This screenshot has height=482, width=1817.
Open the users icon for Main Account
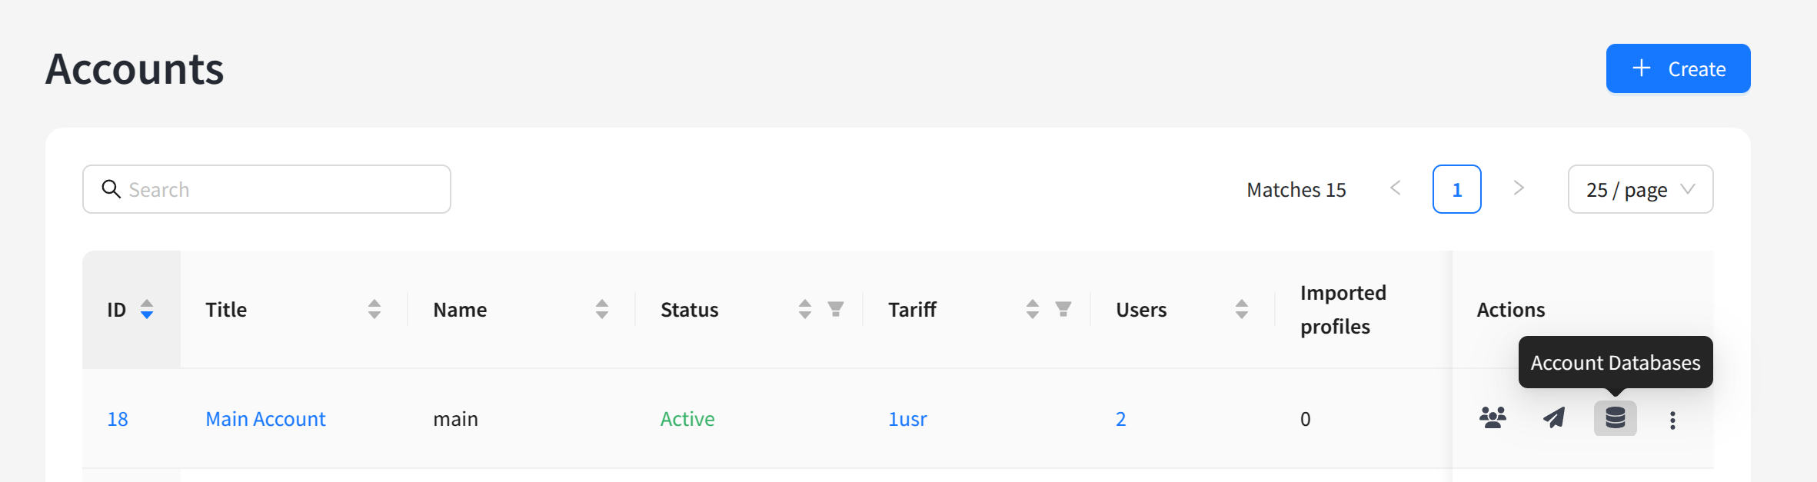(1493, 418)
